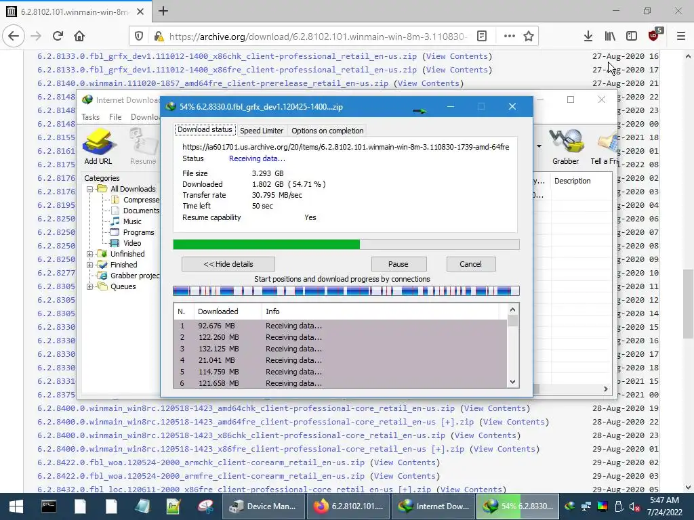Image resolution: width=694 pixels, height=520 pixels.
Task: Collapse the All Downloads tree node
Action: 90,190
